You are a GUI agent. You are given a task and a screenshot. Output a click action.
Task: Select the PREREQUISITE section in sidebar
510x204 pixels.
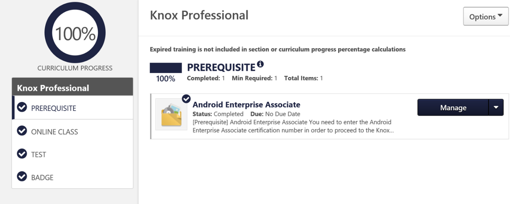[72, 108]
